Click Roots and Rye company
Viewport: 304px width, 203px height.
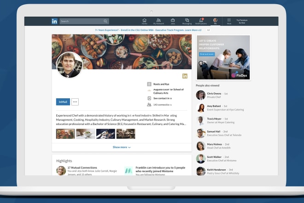[161, 84]
